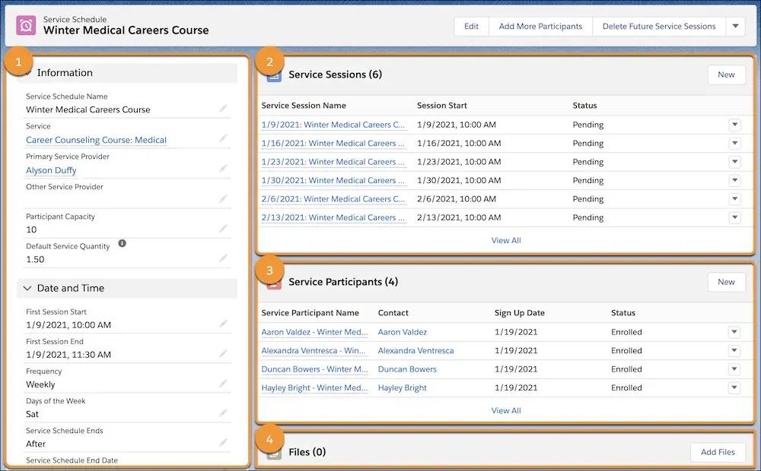Edit the Frequency field with its pencil icon
This screenshot has height=471, width=761.
pos(223,381)
